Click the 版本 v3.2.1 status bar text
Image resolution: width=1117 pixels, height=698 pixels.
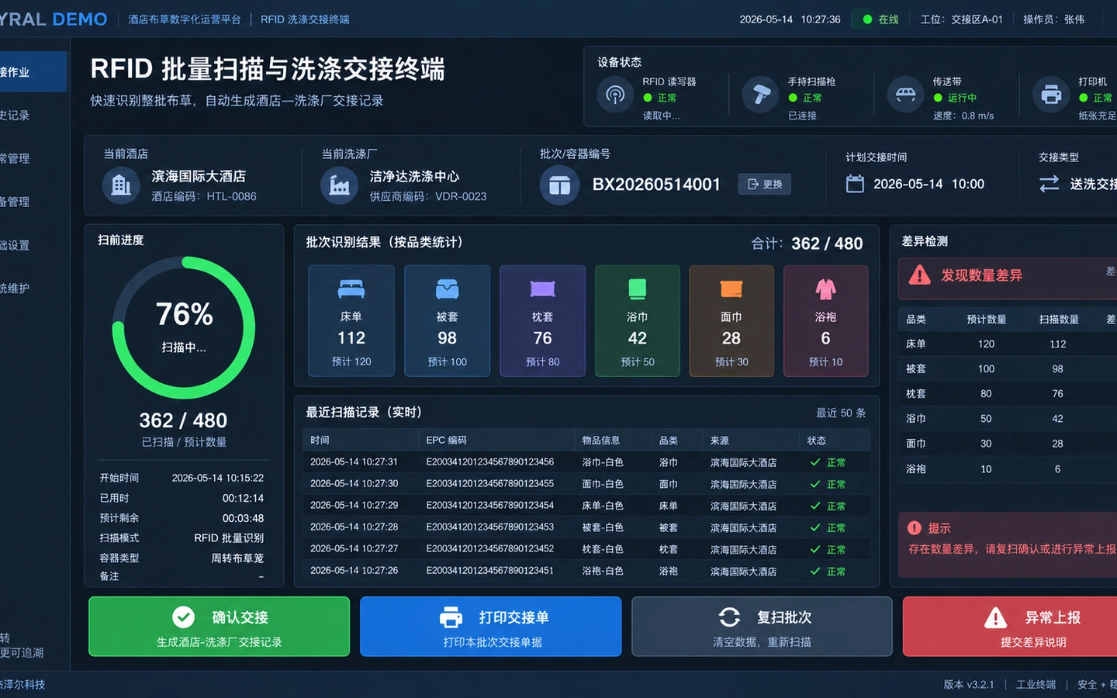click(968, 685)
